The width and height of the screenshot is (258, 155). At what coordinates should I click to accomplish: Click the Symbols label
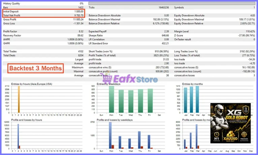click(x=179, y=7)
